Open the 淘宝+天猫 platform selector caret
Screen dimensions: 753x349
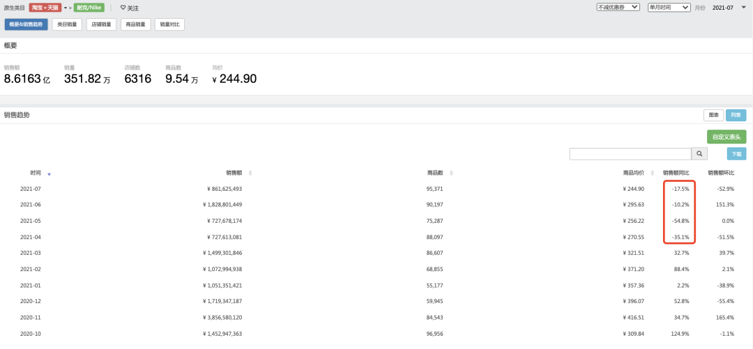[66, 8]
